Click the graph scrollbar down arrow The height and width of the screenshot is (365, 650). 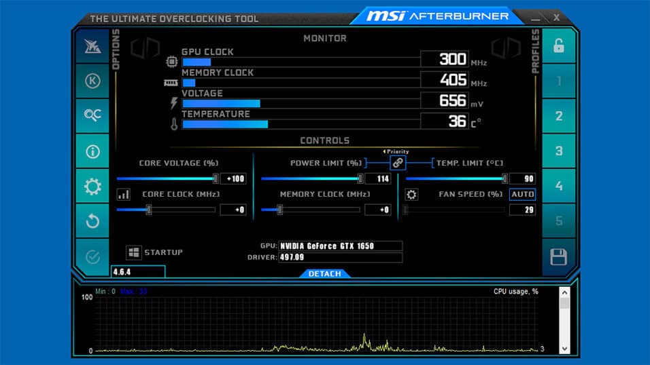pos(564,348)
